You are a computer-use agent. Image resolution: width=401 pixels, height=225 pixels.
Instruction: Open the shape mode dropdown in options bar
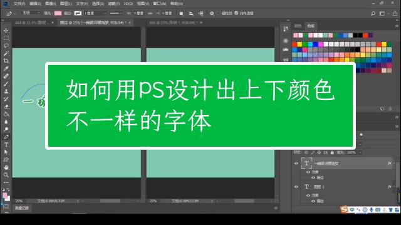pyautogui.click(x=31, y=12)
